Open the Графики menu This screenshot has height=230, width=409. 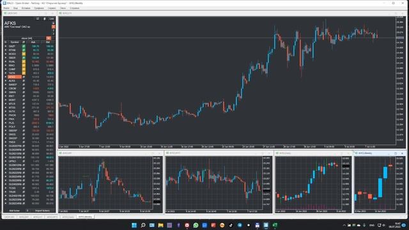pyautogui.click(x=39, y=8)
